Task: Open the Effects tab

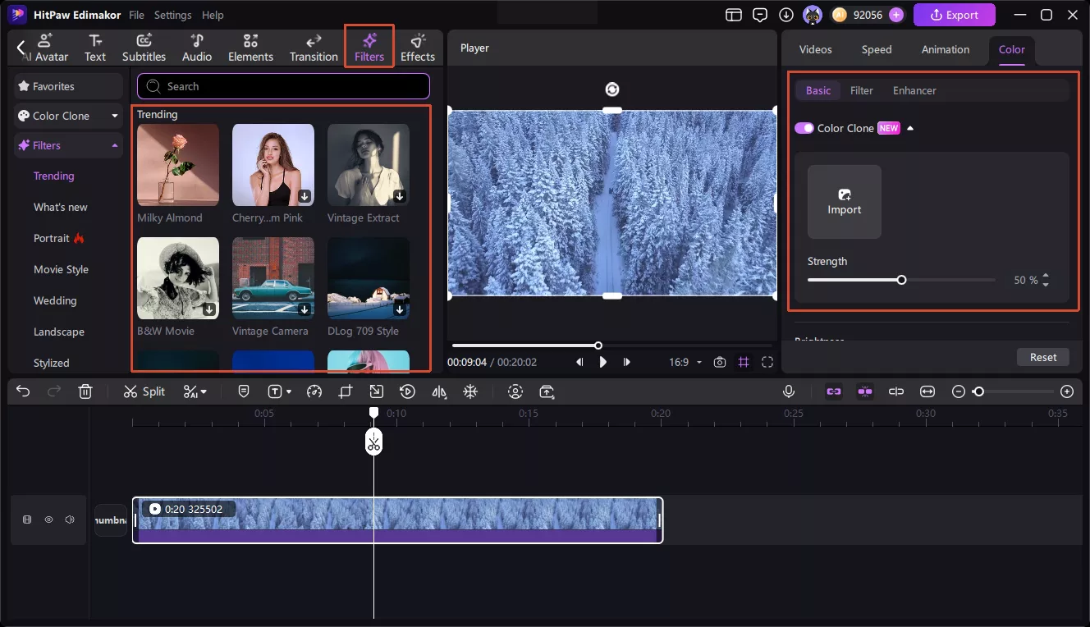Action: coord(418,48)
